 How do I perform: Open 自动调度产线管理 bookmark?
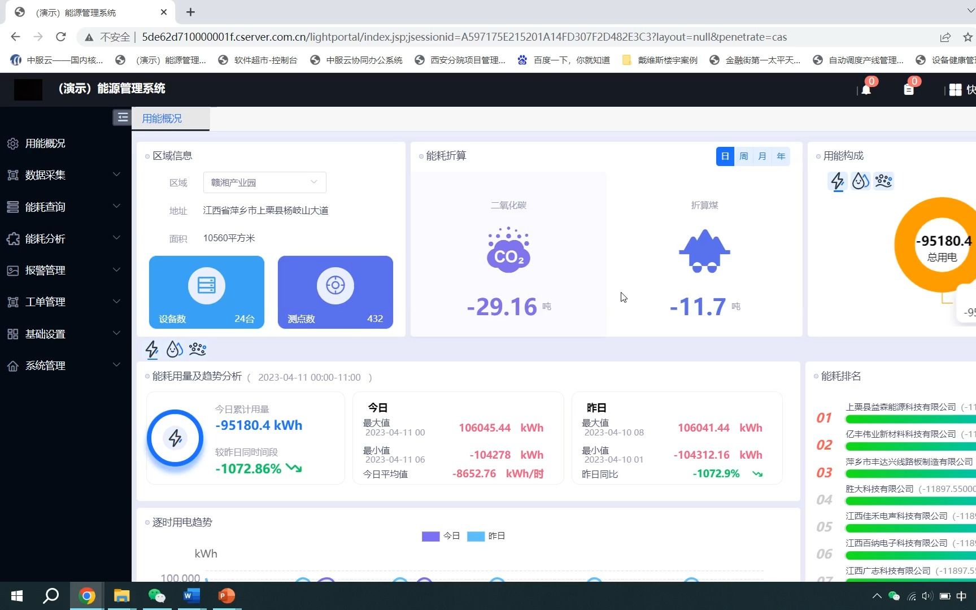858,60
